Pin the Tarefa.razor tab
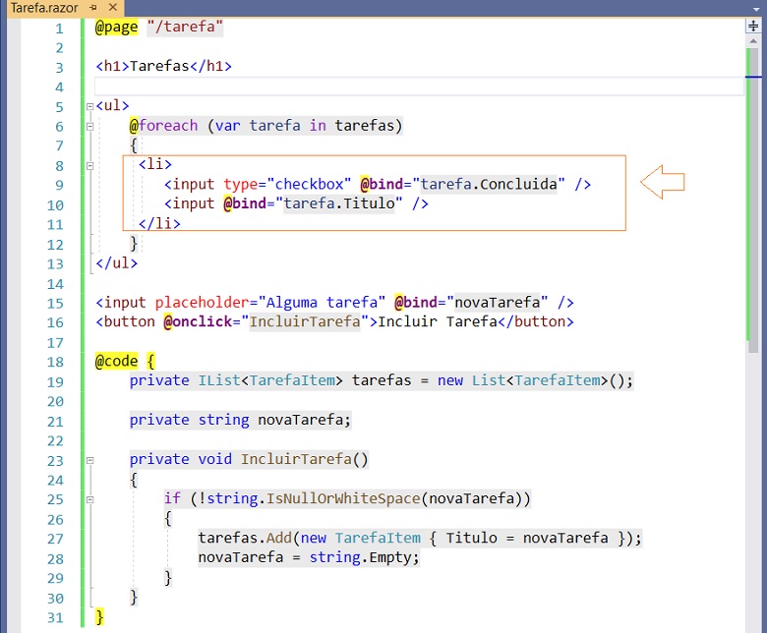 click(x=93, y=8)
